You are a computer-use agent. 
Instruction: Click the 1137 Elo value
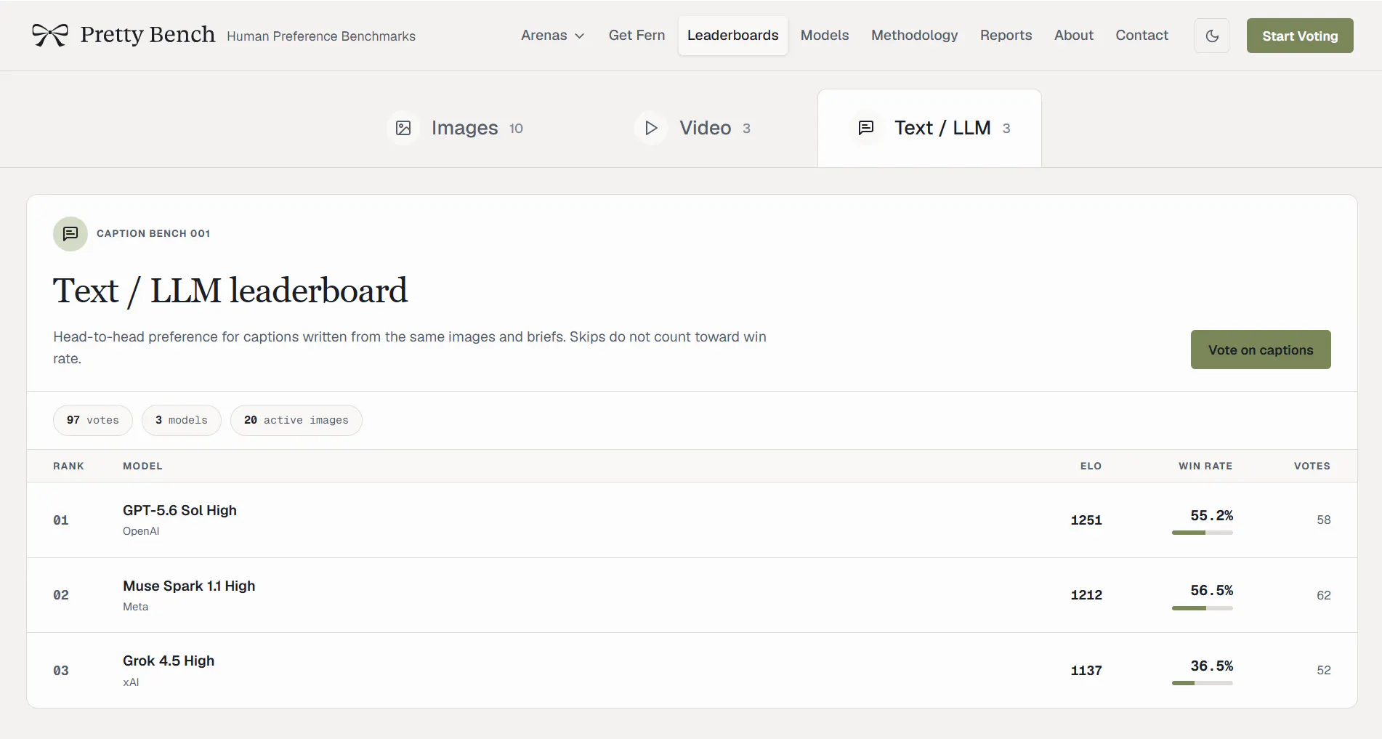point(1086,671)
